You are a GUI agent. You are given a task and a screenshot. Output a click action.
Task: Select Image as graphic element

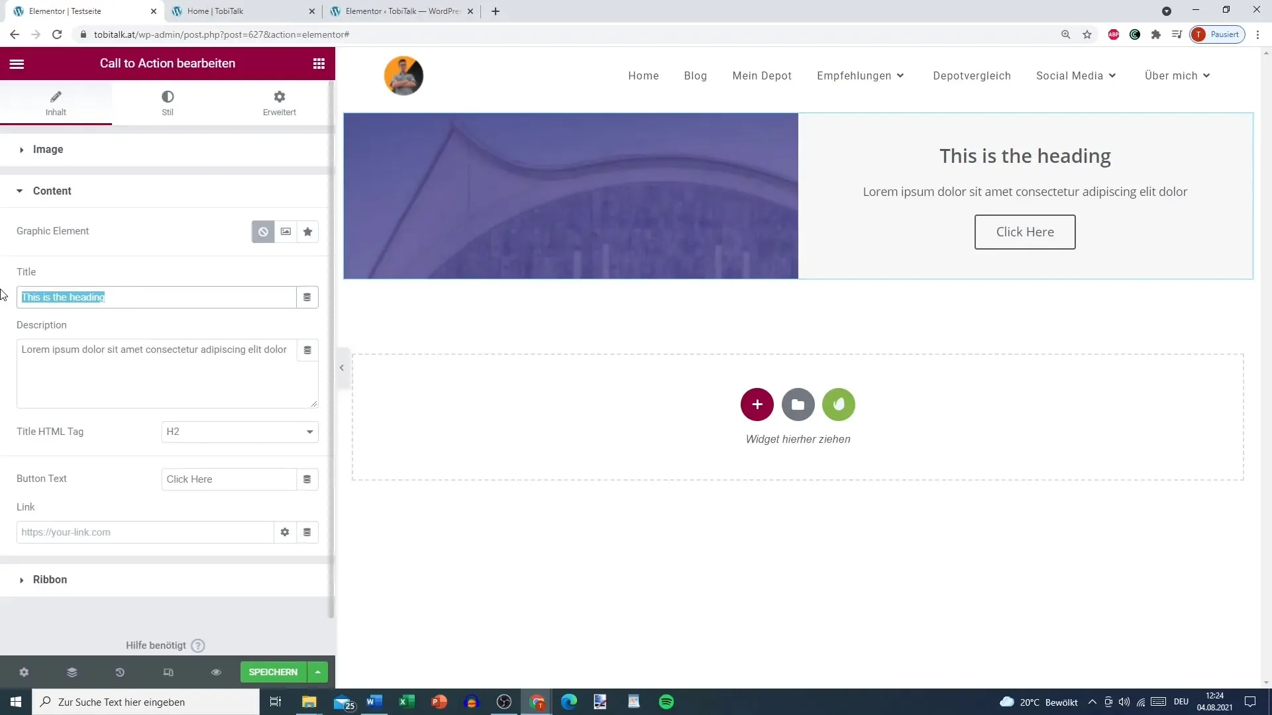pyautogui.click(x=286, y=232)
